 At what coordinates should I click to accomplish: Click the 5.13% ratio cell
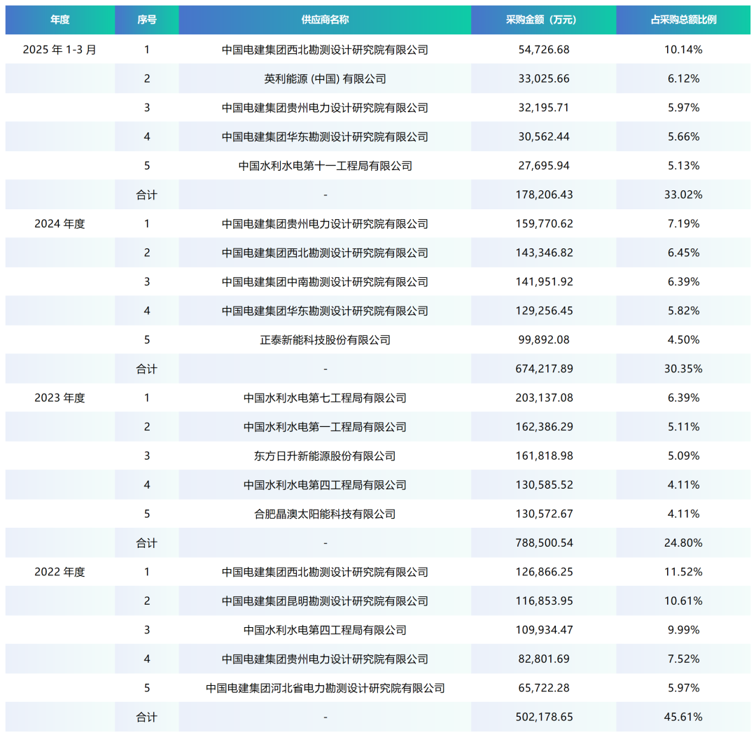click(x=683, y=166)
